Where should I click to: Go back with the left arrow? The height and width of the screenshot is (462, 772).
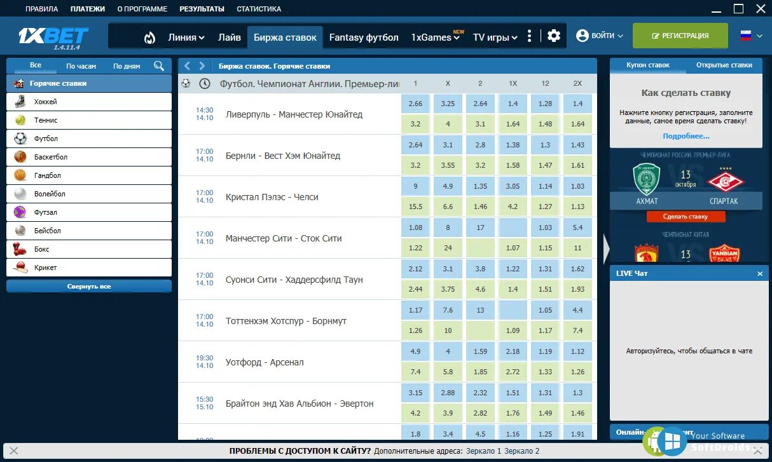click(188, 65)
